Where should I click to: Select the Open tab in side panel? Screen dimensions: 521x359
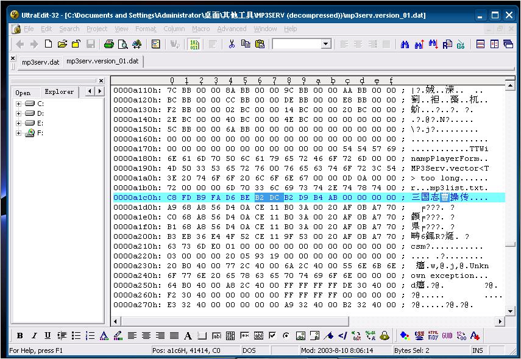23,93
